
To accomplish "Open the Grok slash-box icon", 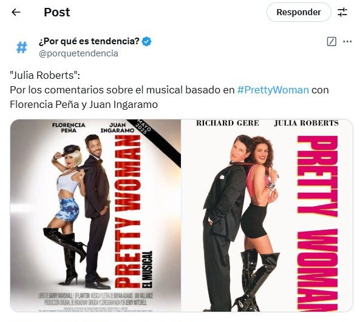I will pyautogui.click(x=331, y=42).
